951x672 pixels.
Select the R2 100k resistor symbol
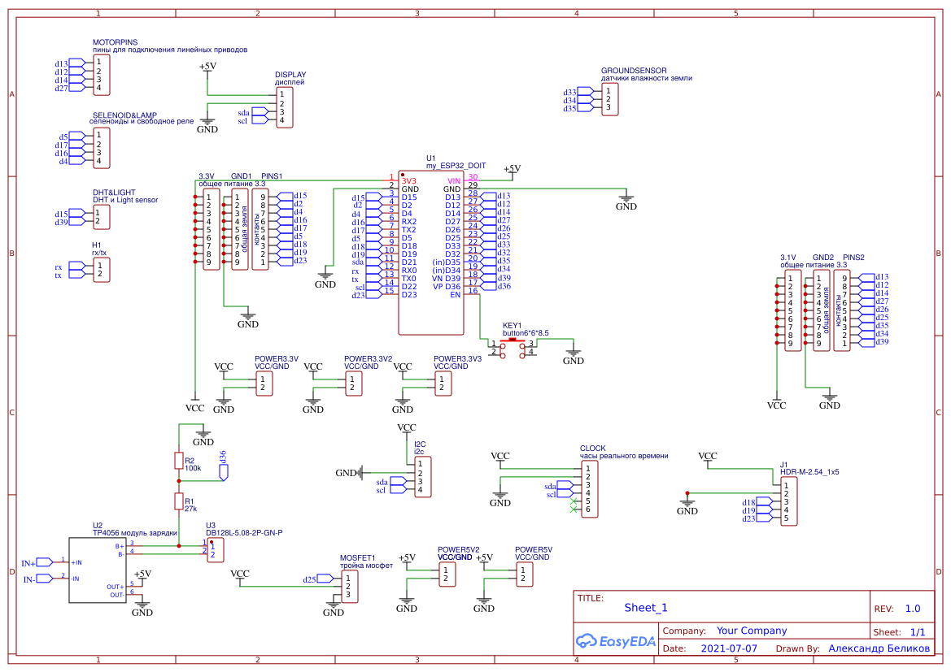click(179, 461)
